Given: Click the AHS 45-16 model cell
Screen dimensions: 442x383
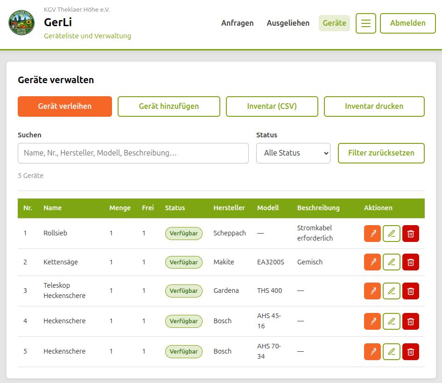Looking at the screenshot, I should (x=269, y=321).
